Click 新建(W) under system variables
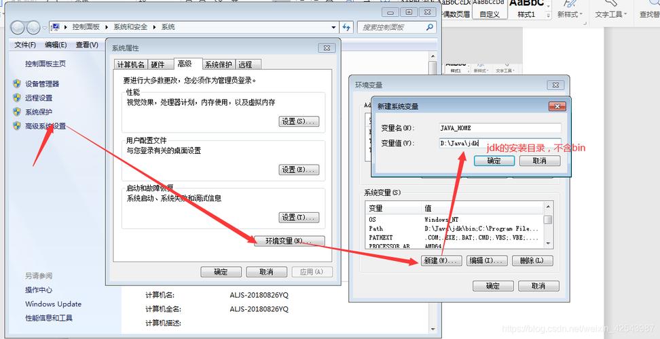The width and height of the screenshot is (660, 339). pos(441,260)
